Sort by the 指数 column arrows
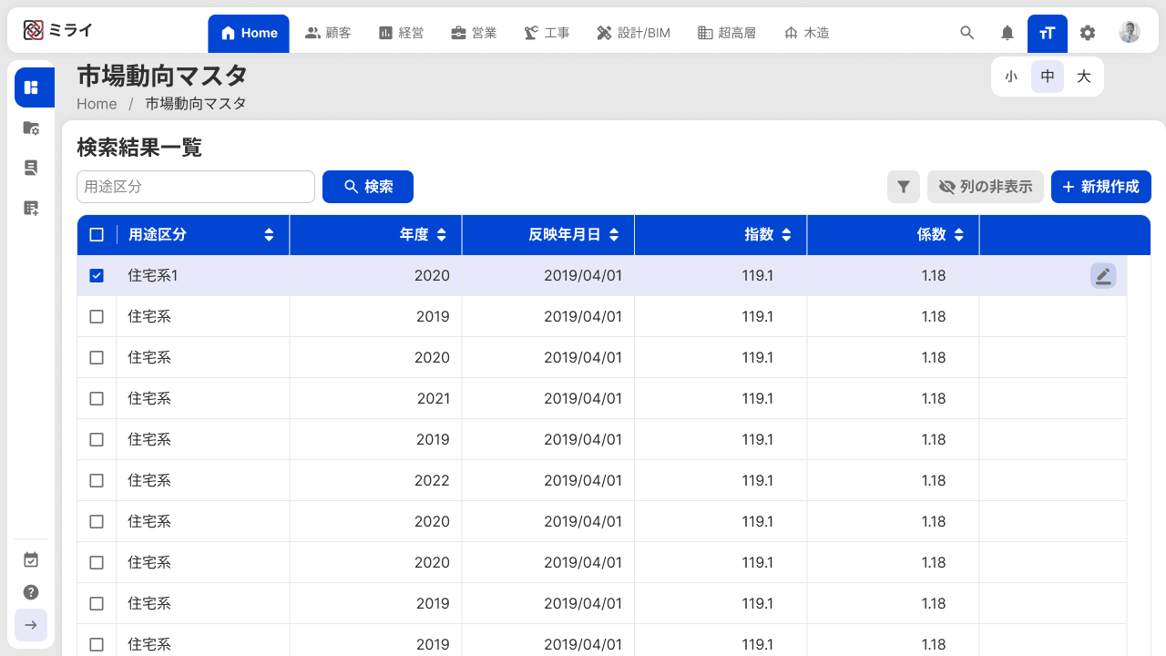 point(787,235)
